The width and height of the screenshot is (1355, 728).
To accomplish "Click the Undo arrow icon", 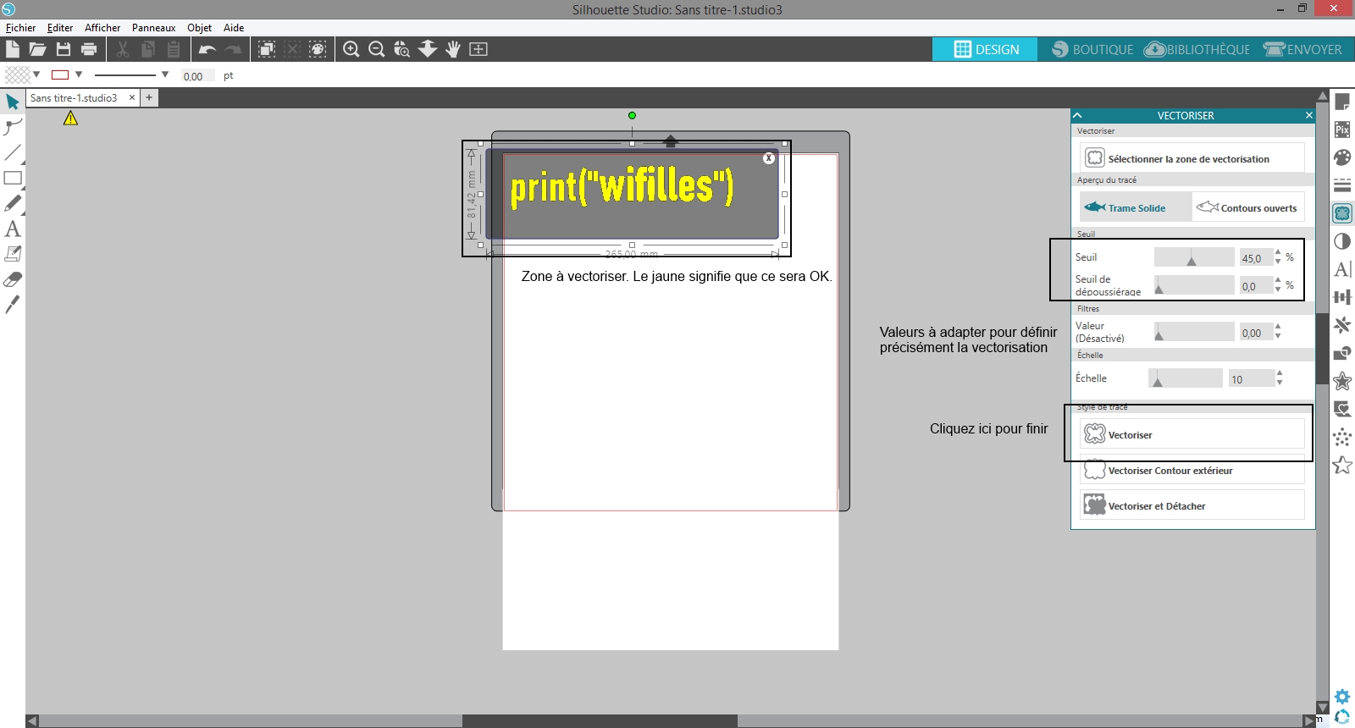I will [x=207, y=49].
